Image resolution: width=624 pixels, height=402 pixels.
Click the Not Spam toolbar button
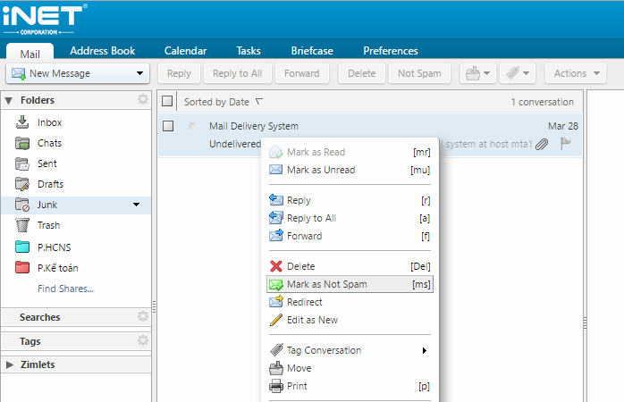419,73
